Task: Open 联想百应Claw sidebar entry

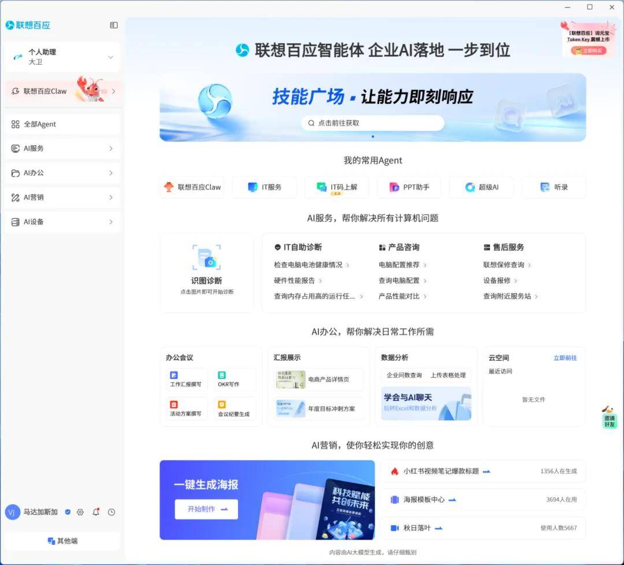Action: pyautogui.click(x=62, y=91)
